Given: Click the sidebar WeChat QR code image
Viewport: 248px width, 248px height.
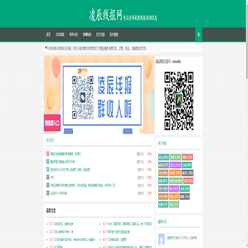Looking at the screenshot, I should 179,101.
